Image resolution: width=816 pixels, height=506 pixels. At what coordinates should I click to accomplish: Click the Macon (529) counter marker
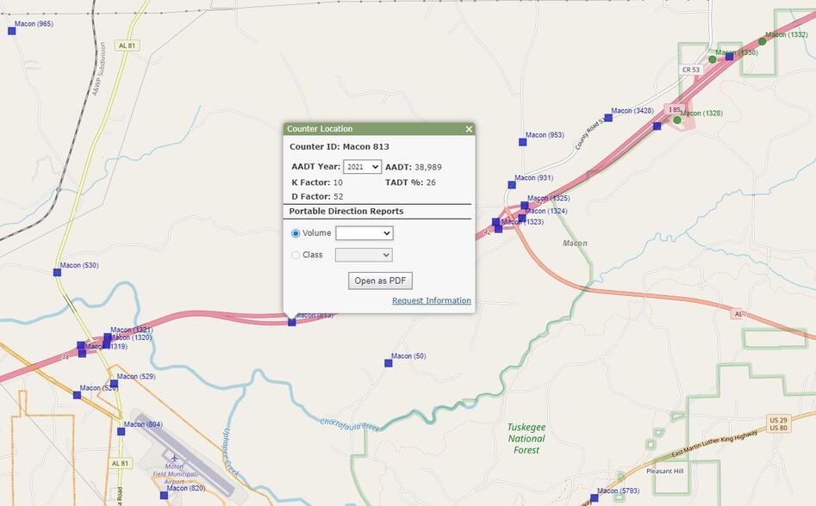click(x=114, y=384)
